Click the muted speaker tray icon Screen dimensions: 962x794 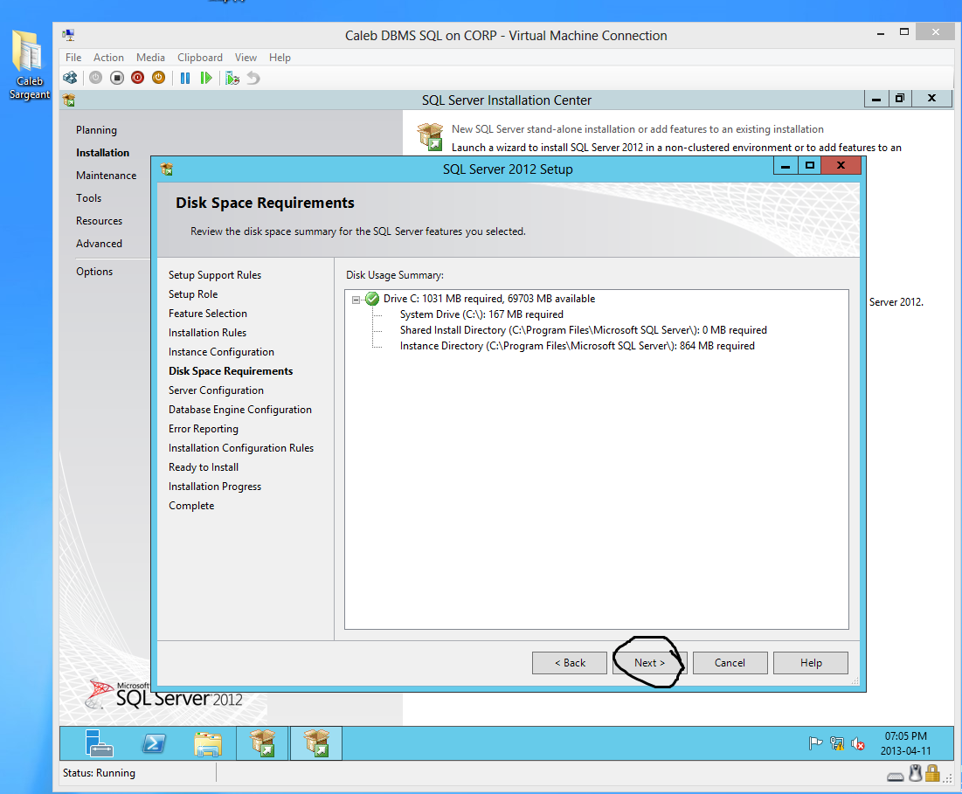(858, 743)
